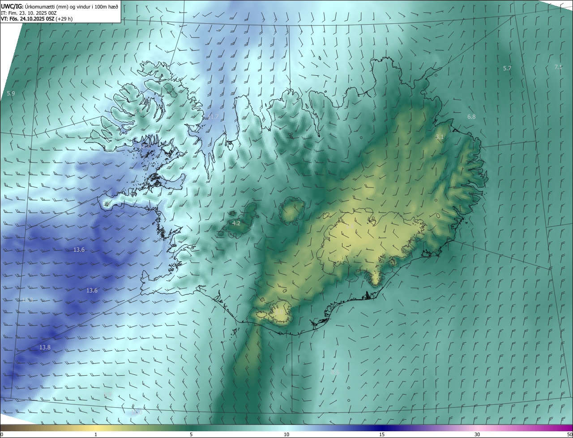The width and height of the screenshot is (573, 438).
Task: Click the colorbar tick label 0
Action: (2, 435)
